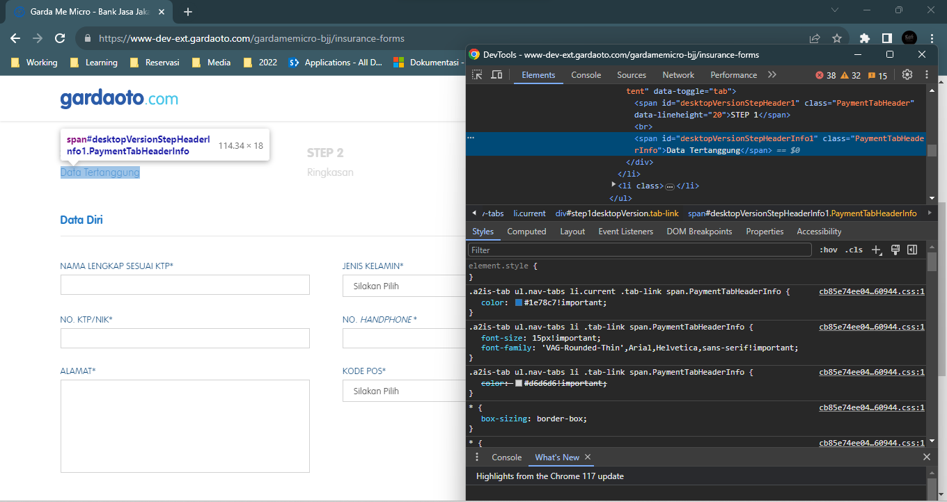Reload the current page

coord(60,39)
